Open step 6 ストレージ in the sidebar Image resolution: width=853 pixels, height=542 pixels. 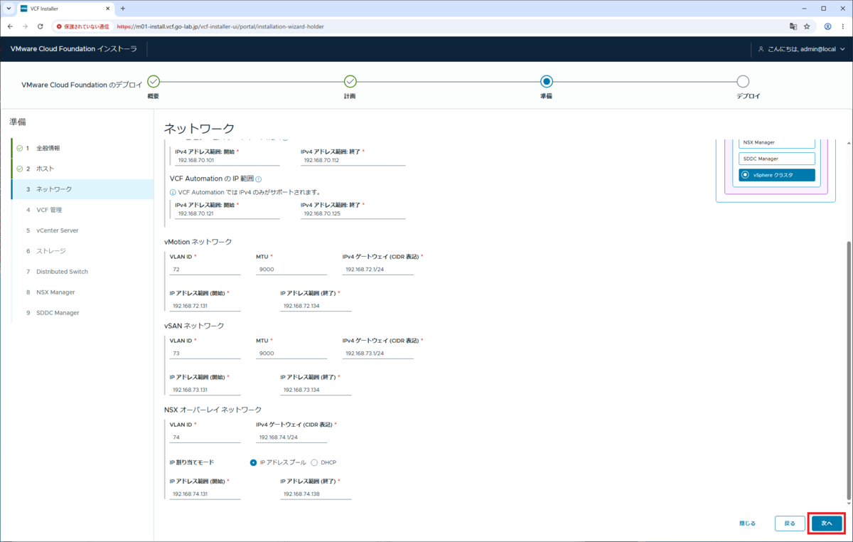point(82,251)
